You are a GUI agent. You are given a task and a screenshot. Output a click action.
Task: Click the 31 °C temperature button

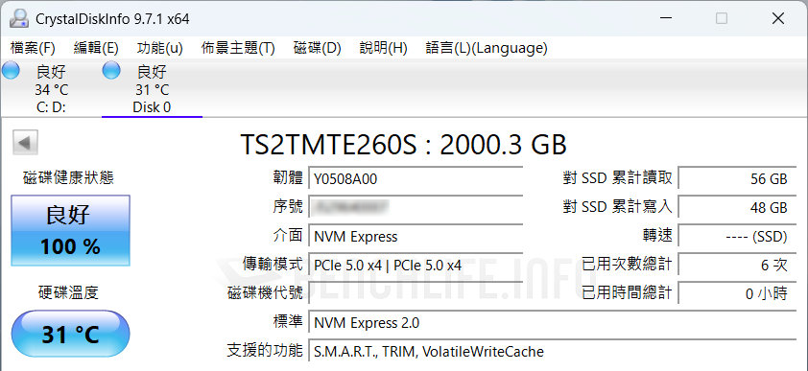71,334
